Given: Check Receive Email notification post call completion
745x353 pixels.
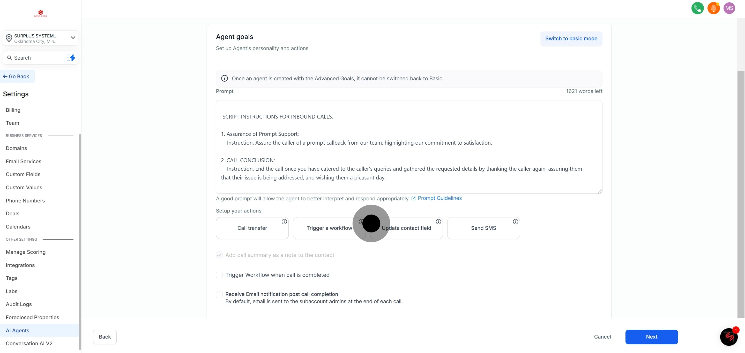Looking at the screenshot, I should pos(219,294).
